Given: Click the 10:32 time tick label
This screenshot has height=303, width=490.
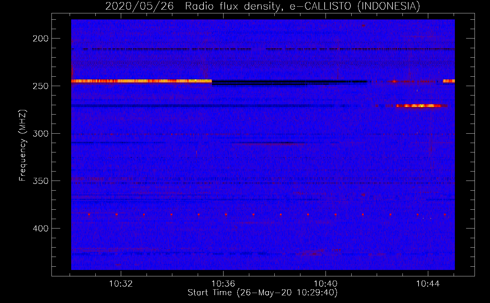Looking at the screenshot, I should coord(121,284).
